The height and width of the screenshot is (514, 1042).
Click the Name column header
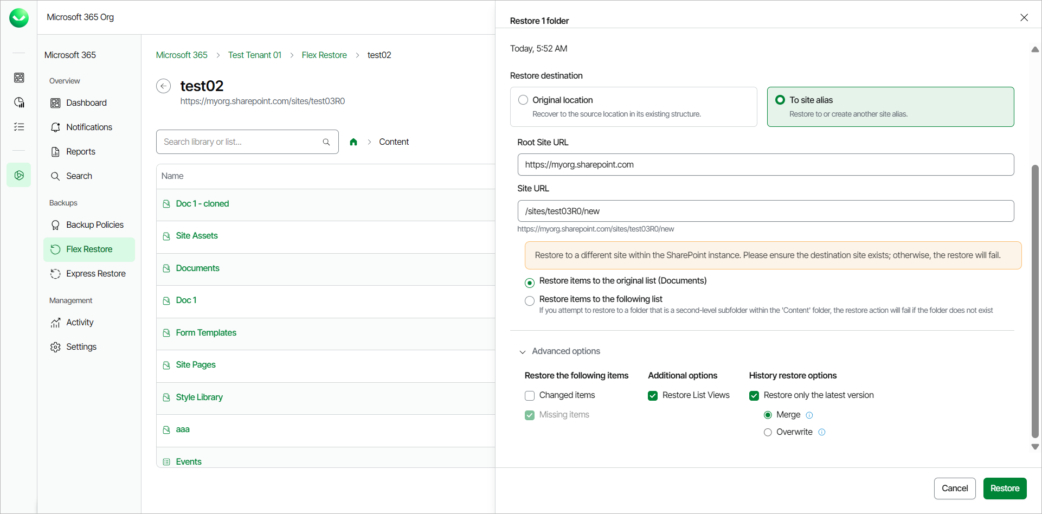[172, 176]
